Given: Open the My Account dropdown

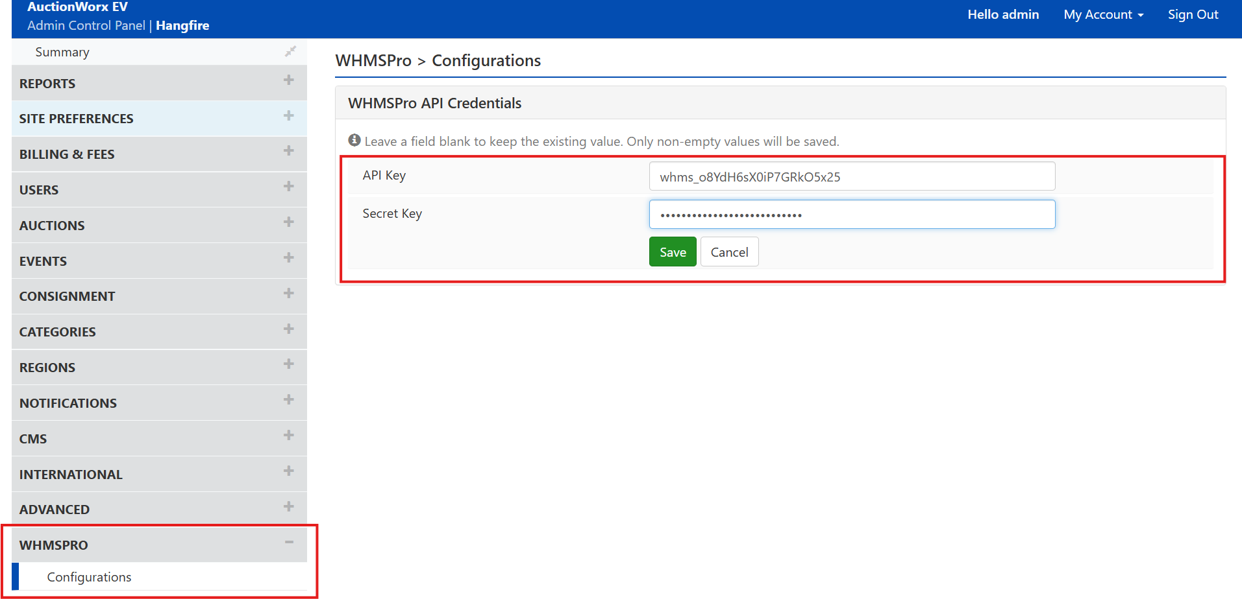Looking at the screenshot, I should (x=1103, y=14).
